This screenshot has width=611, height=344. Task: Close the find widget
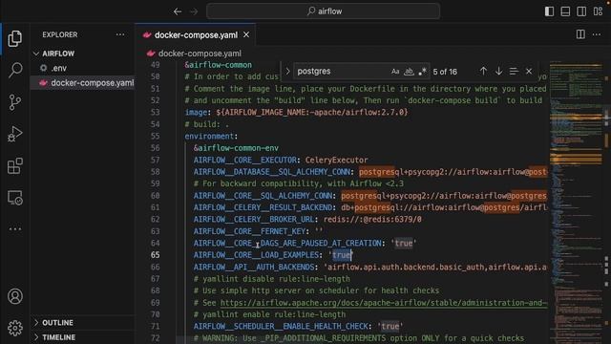tap(529, 71)
